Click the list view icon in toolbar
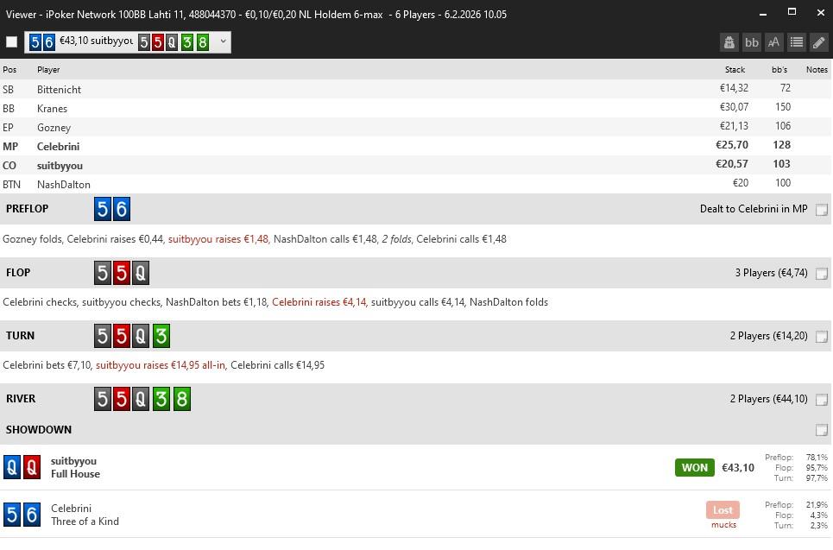Viewport: 833px width, 550px height. [x=797, y=42]
